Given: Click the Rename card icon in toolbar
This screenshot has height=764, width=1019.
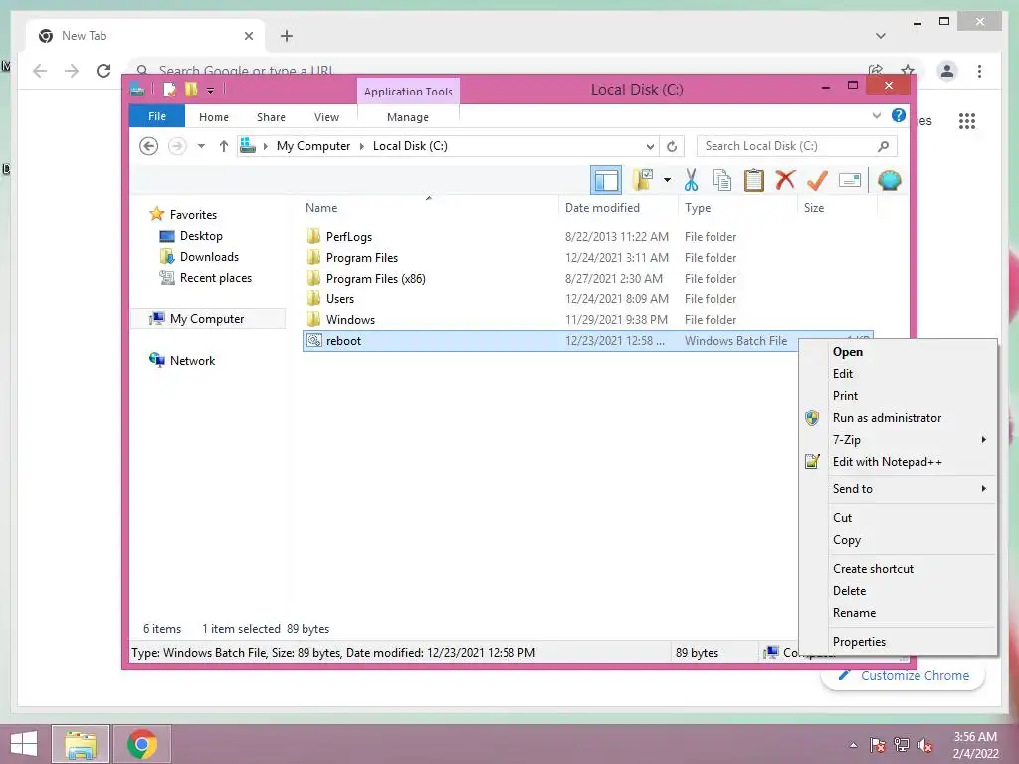Looking at the screenshot, I should (x=850, y=181).
